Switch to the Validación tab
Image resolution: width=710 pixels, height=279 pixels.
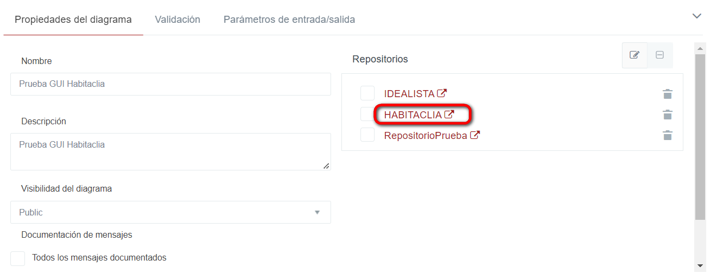(177, 20)
